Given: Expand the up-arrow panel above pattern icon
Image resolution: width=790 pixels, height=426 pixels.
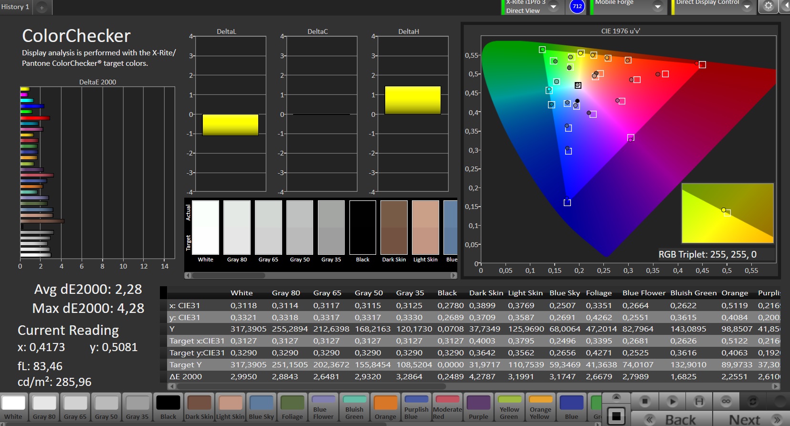Looking at the screenshot, I should pyautogui.click(x=616, y=397).
